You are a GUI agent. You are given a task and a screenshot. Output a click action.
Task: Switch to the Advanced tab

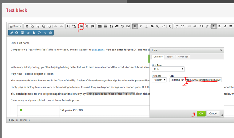(x=183, y=57)
